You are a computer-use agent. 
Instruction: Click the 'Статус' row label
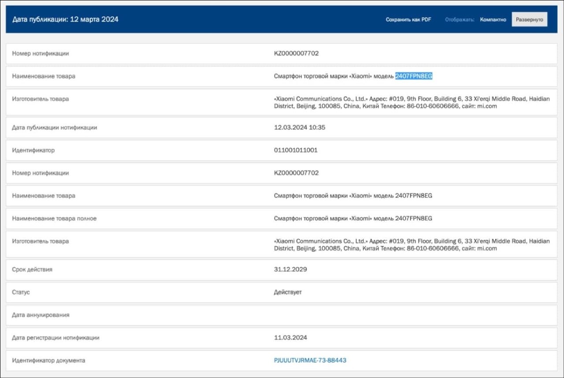coord(21,292)
